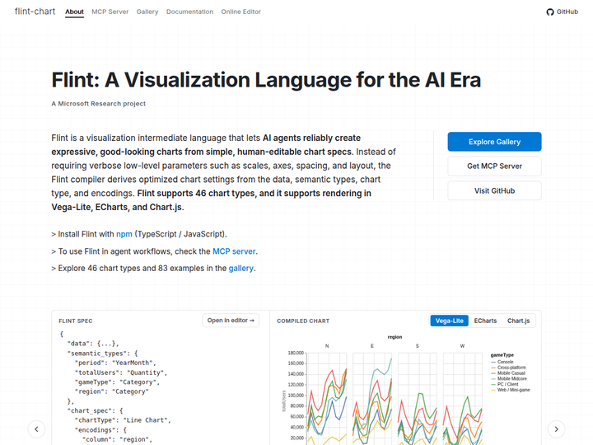Switch compiled chart to Chart.js
593x445 pixels.
pos(519,321)
